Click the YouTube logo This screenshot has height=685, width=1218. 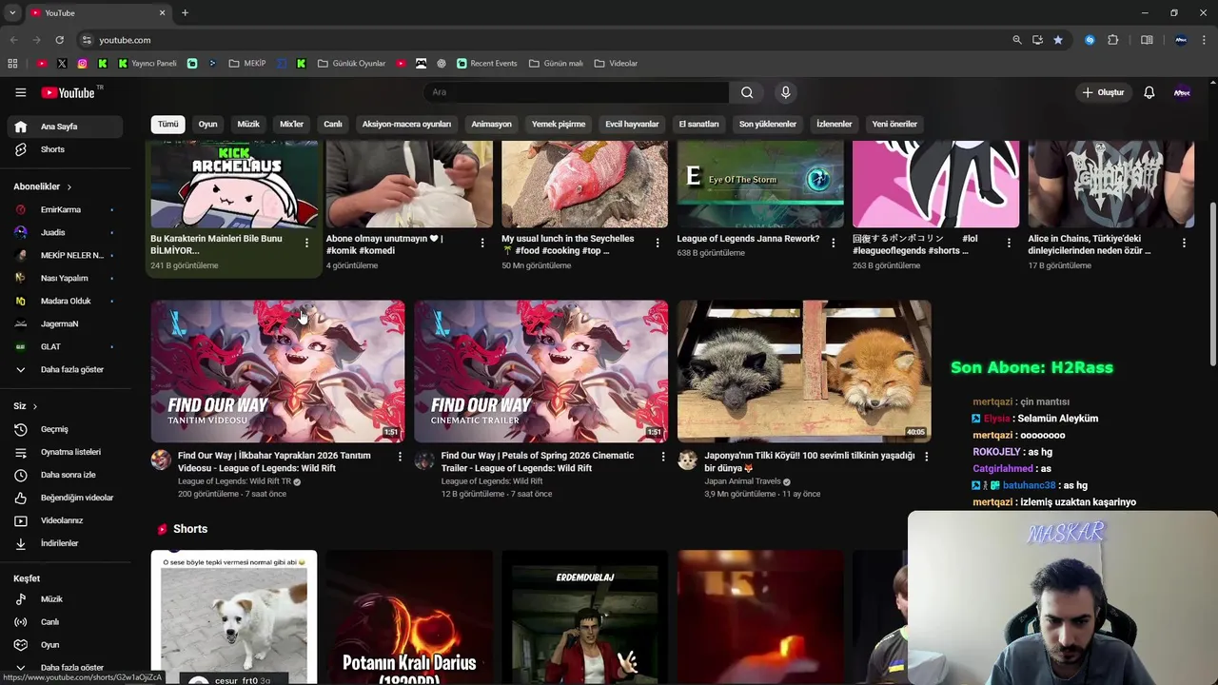point(68,92)
